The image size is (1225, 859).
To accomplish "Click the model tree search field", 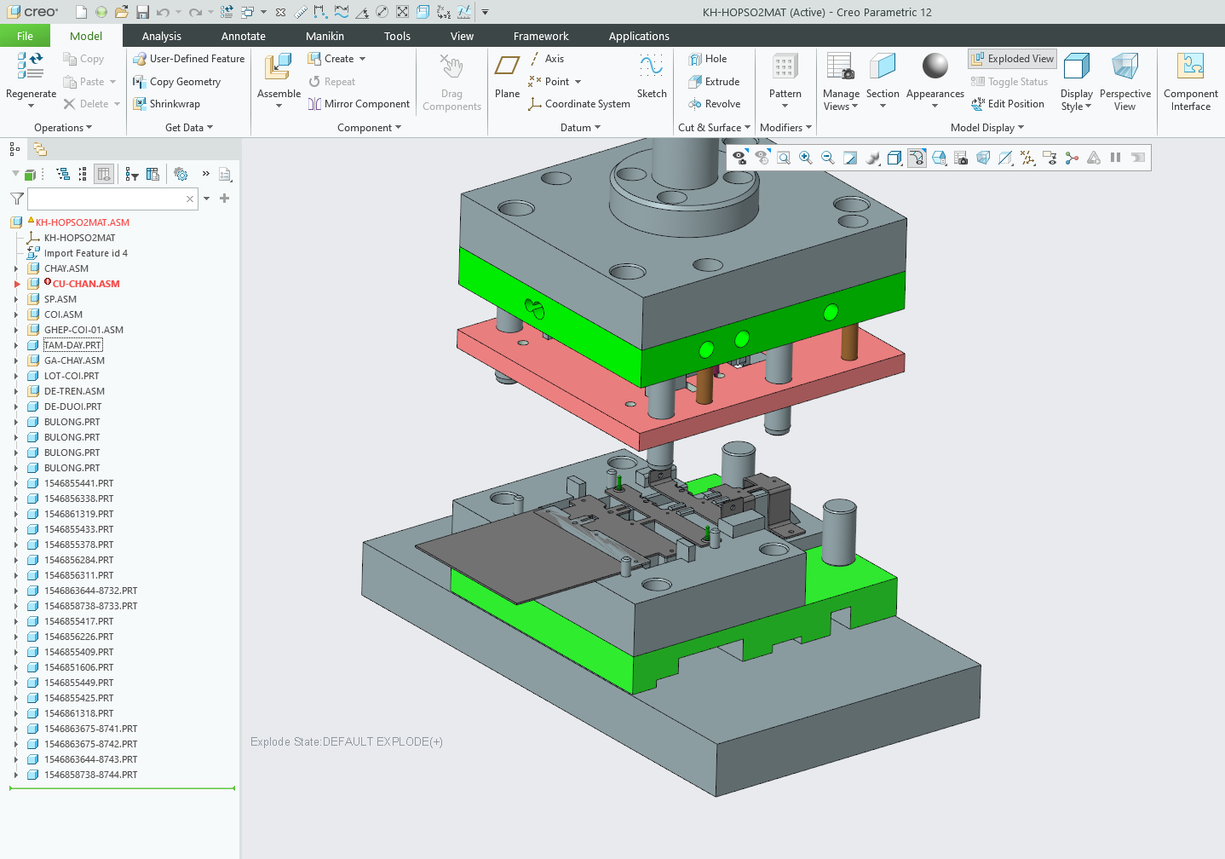I will click(x=106, y=199).
